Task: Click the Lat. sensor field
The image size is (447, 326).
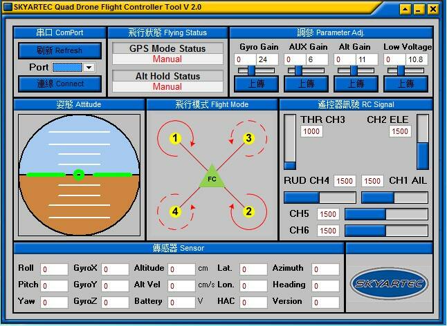Action: [x=253, y=269]
